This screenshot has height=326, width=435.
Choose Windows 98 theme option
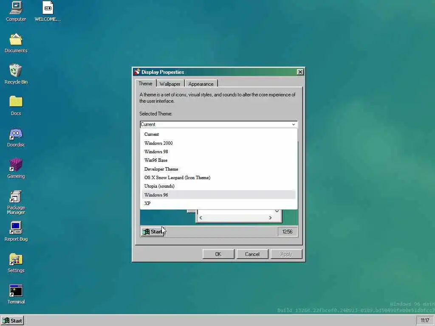219,152
